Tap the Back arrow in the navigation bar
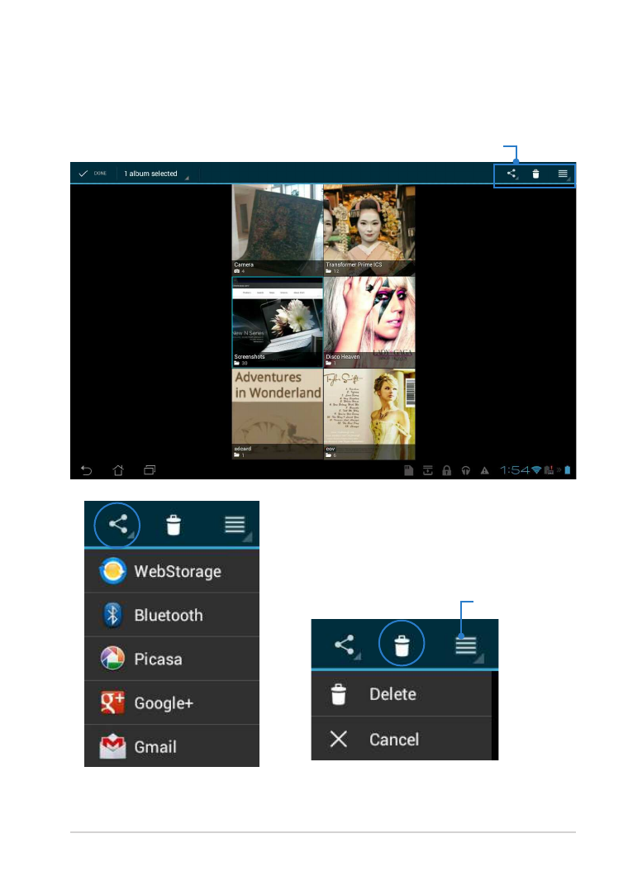Viewport: 628px width, 881px height. pos(86,469)
